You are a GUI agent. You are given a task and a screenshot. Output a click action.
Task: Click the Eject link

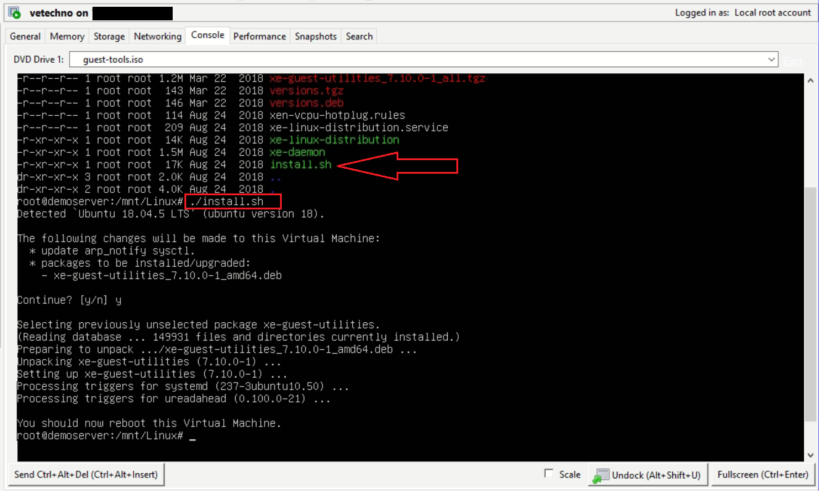tap(793, 61)
